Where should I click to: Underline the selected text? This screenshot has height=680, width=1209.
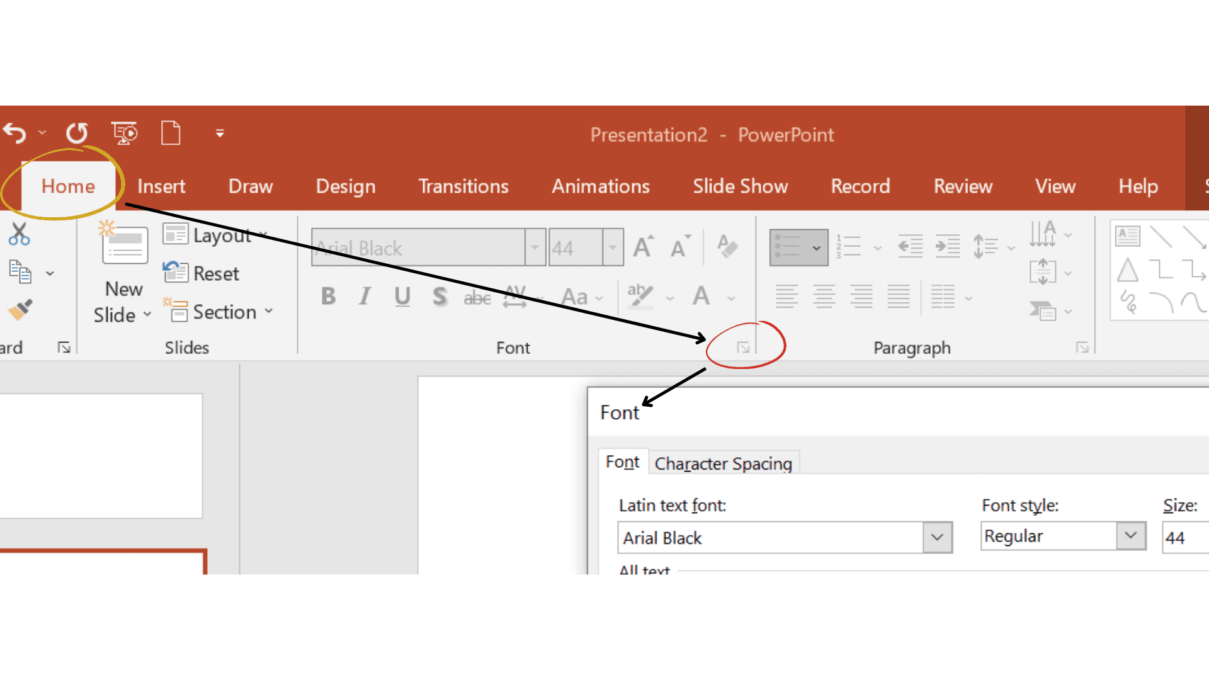pos(402,297)
